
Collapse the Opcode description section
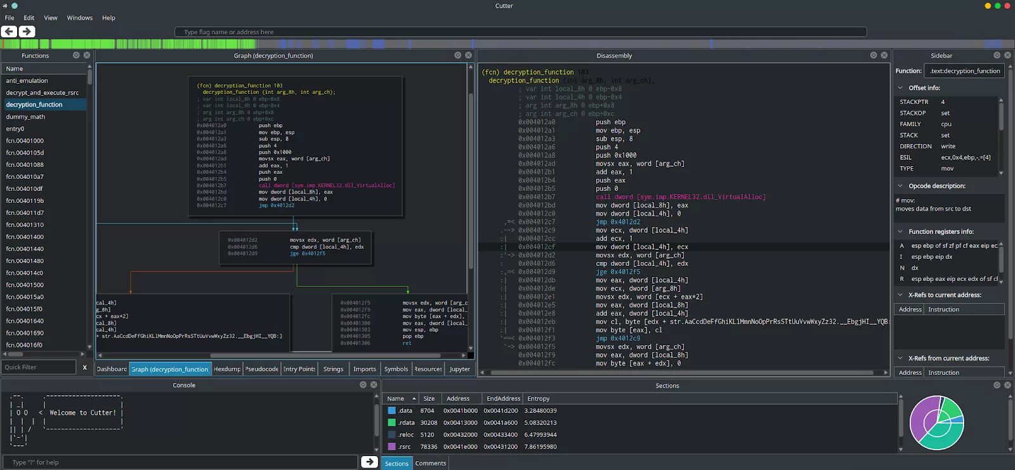pyautogui.click(x=900, y=186)
